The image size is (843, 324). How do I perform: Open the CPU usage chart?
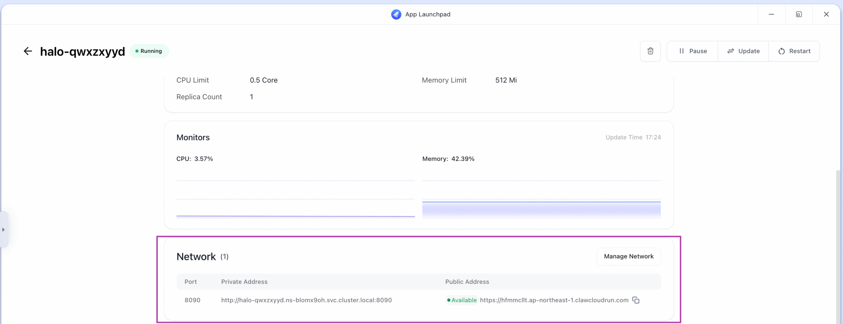(295, 198)
